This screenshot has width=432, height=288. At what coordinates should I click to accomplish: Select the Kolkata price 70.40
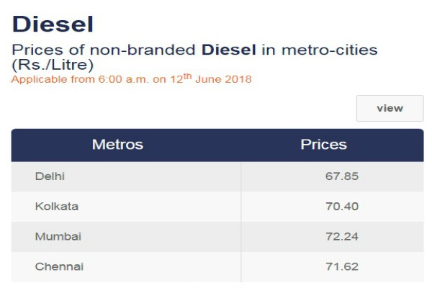pos(342,206)
